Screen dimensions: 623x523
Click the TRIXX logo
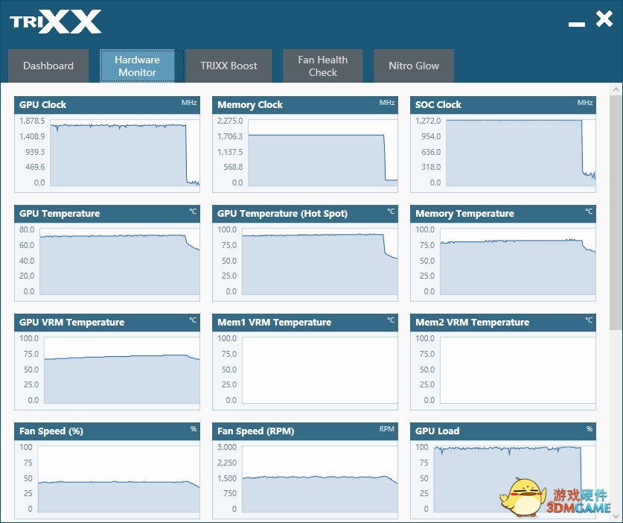click(56, 22)
